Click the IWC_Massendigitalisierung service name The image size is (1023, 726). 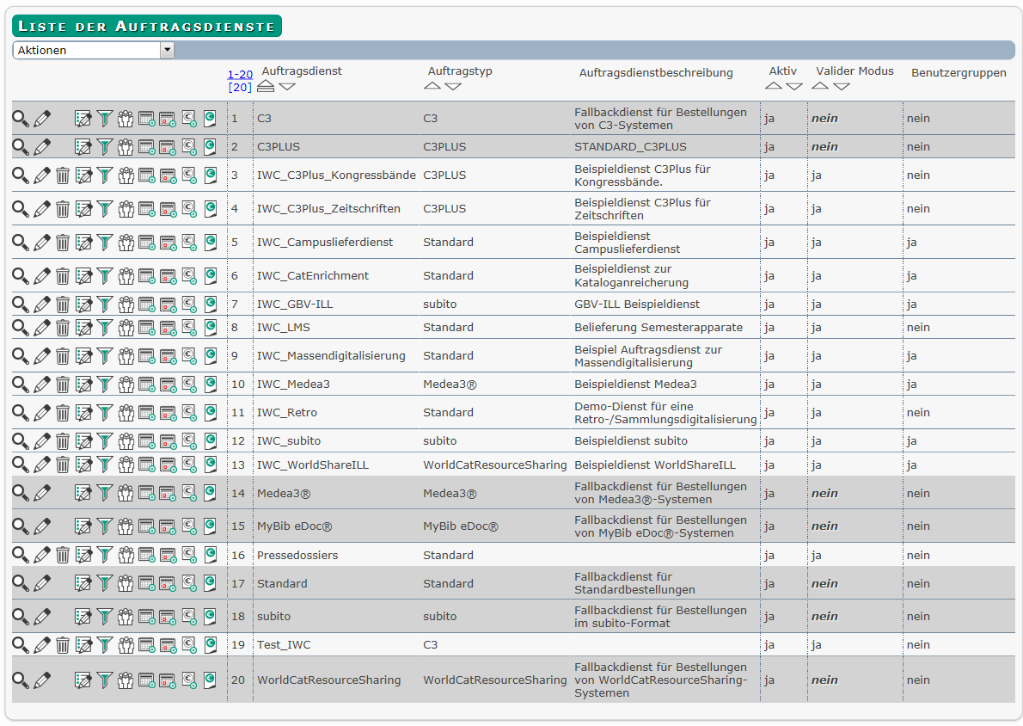331,356
